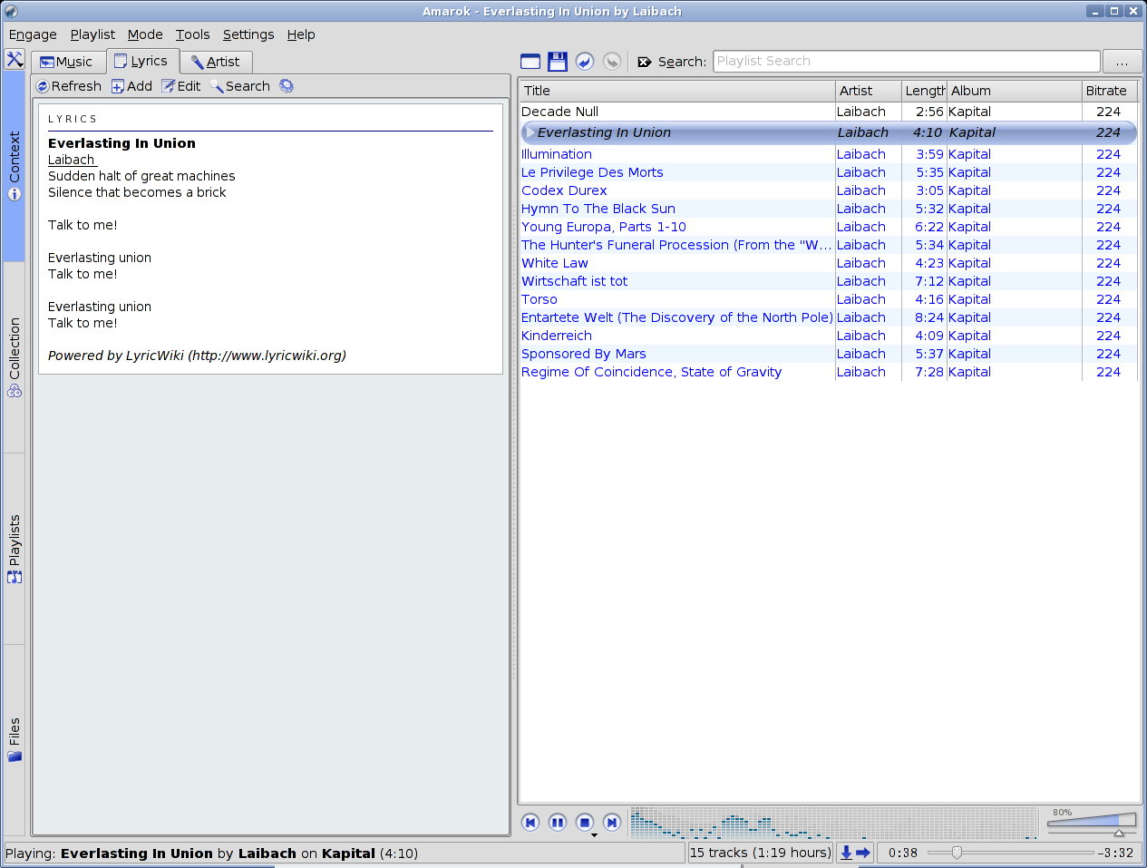The width and height of the screenshot is (1147, 868).
Task: Click the right-arrow mode icon in status bar
Action: [863, 853]
